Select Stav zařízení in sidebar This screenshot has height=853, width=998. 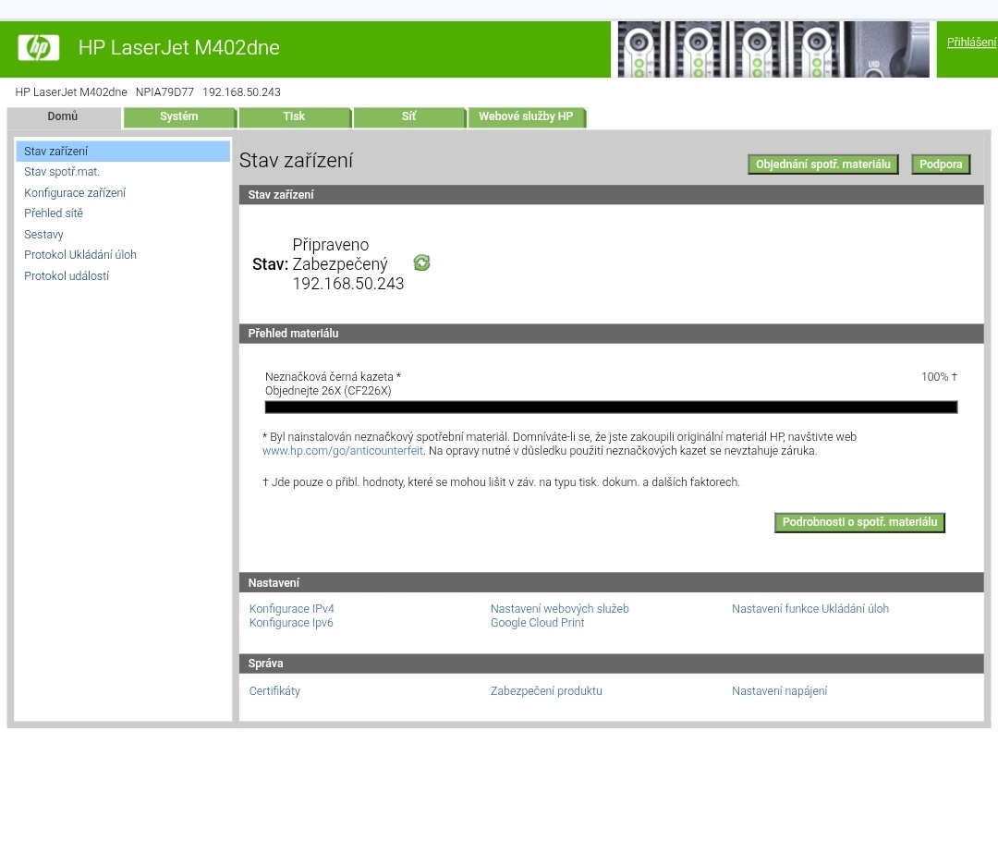tap(122, 152)
